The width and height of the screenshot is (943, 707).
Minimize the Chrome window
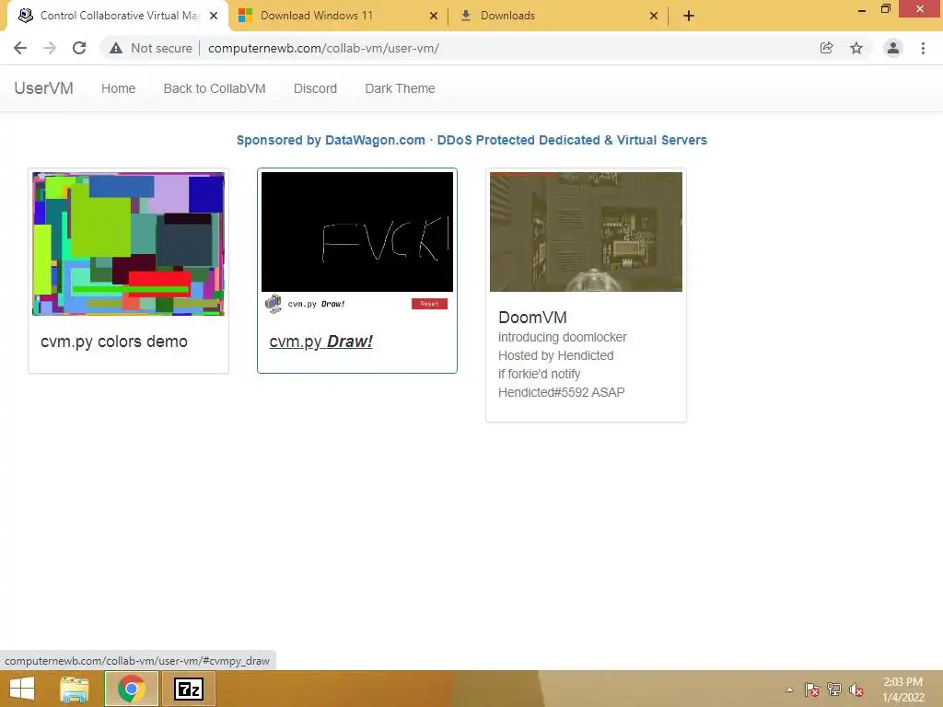tap(862, 10)
